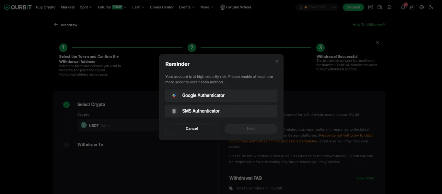Close the Reminder dialog
This screenshot has width=442, height=194.
(x=276, y=61)
